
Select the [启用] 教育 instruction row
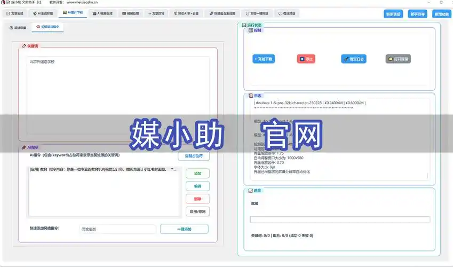[x=104, y=169]
